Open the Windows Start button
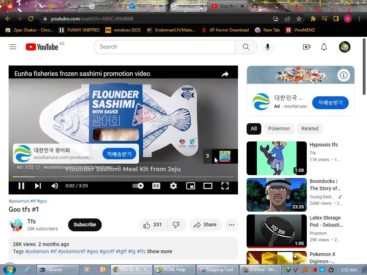 pos(9,269)
